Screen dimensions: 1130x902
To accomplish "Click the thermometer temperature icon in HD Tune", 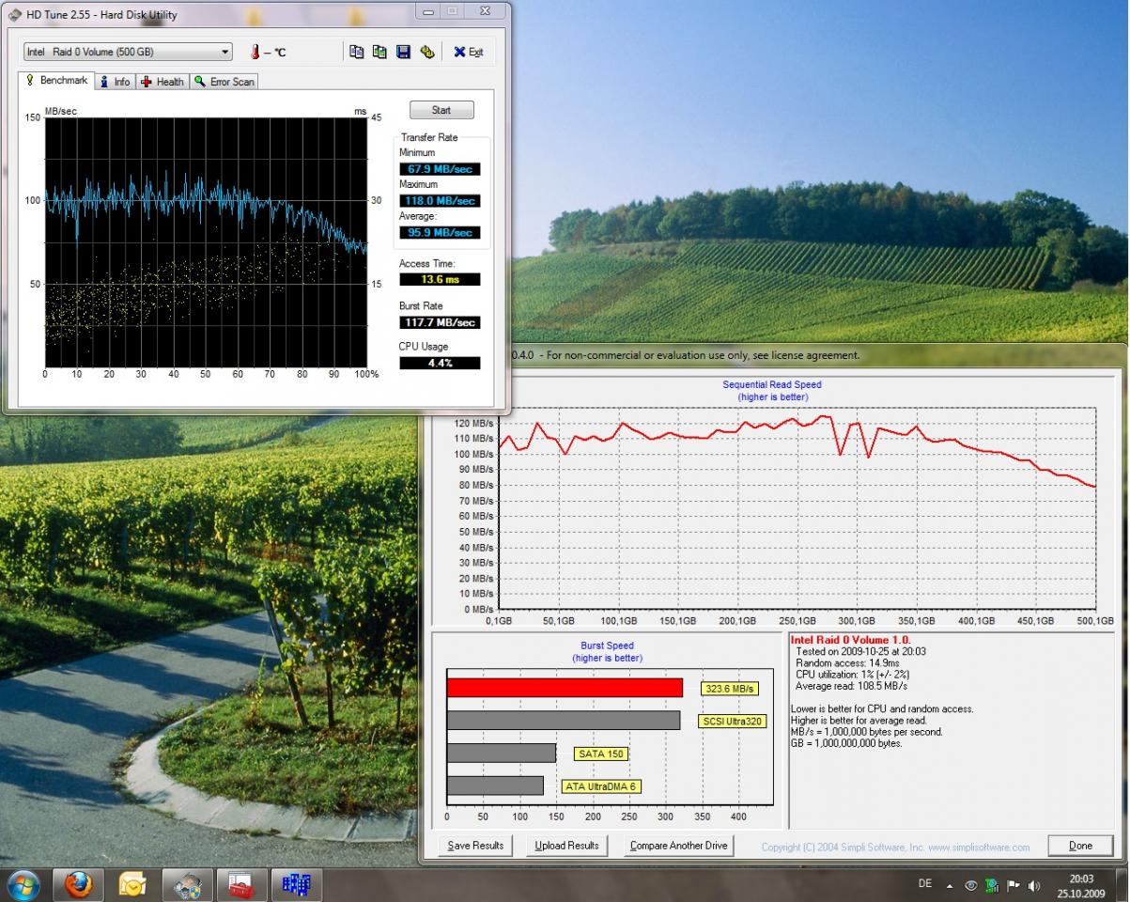I will click(x=254, y=52).
